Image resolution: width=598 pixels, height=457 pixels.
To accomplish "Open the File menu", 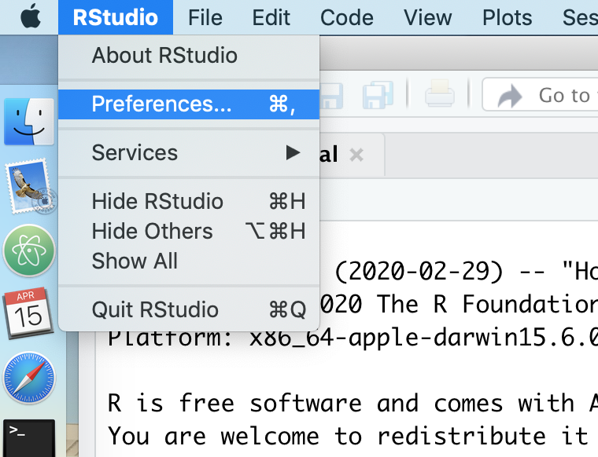I will pyautogui.click(x=205, y=16).
